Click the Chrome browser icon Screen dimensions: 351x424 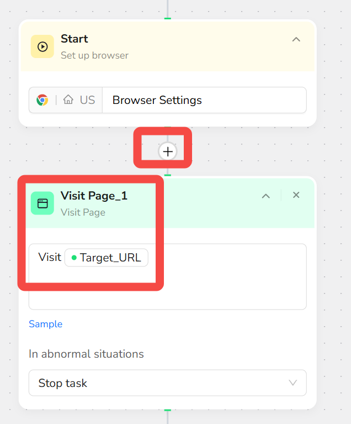tap(42, 100)
